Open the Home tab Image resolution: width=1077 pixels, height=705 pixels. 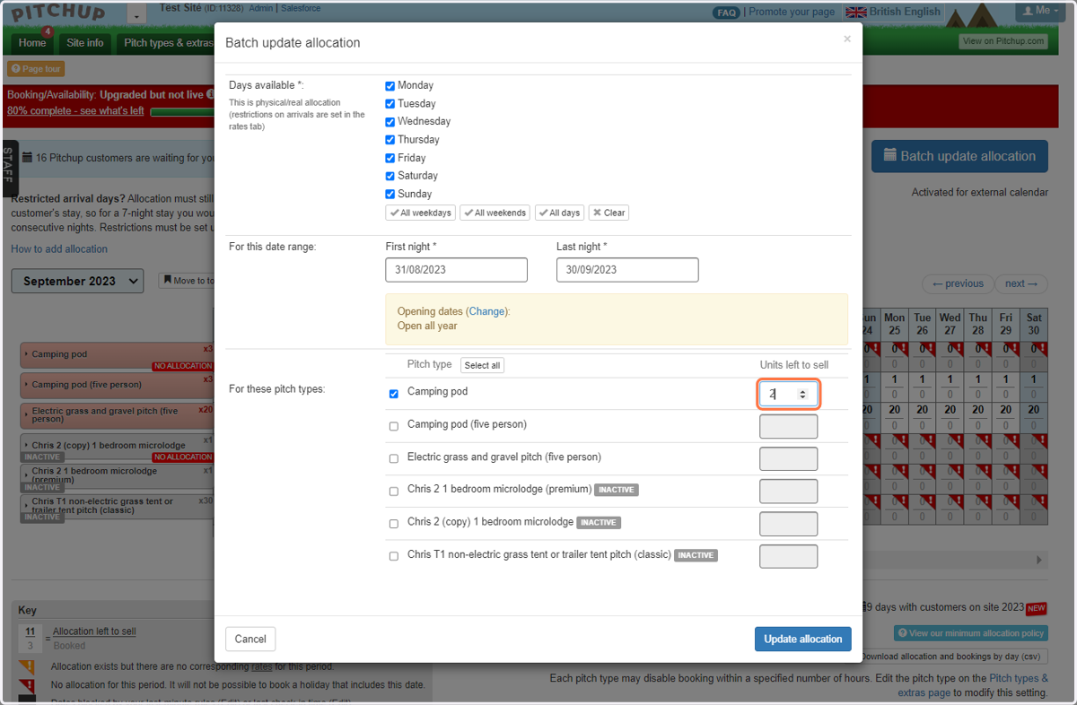[x=32, y=43]
